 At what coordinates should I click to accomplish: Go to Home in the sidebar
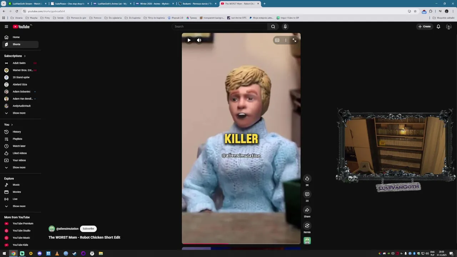click(x=20, y=37)
